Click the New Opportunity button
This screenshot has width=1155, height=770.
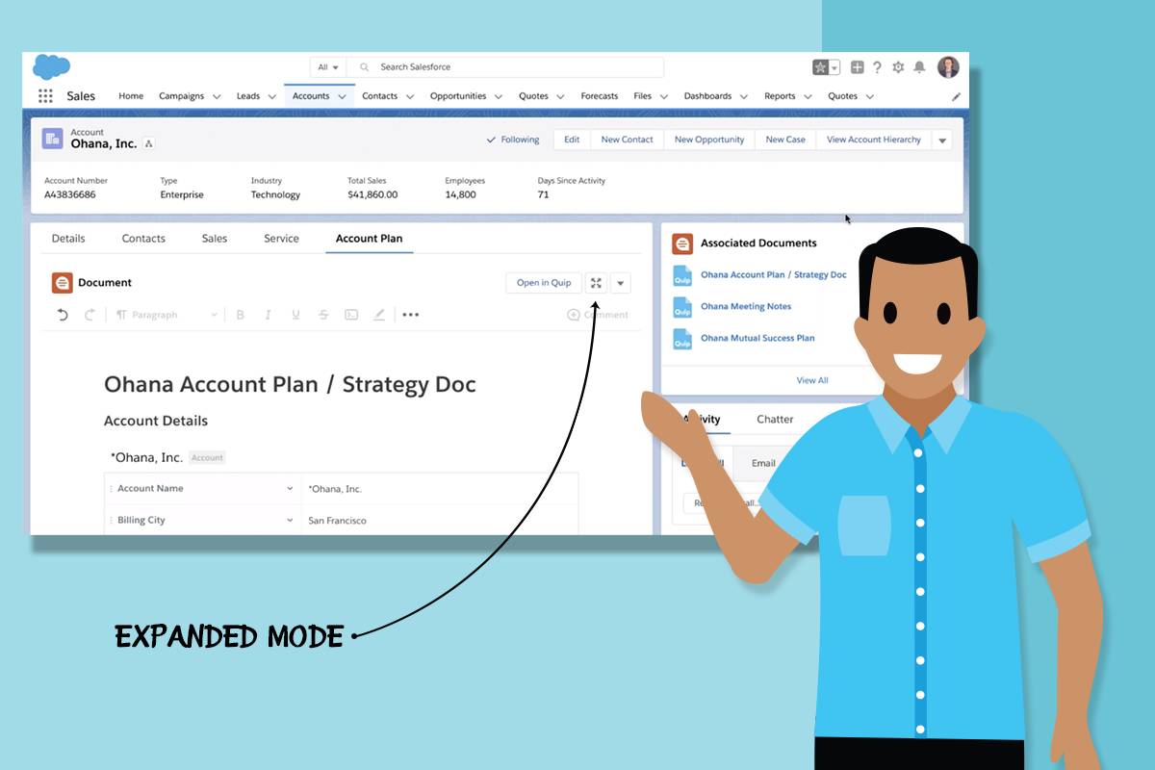[709, 140]
